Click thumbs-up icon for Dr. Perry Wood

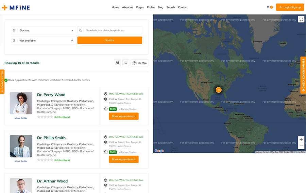106,109
